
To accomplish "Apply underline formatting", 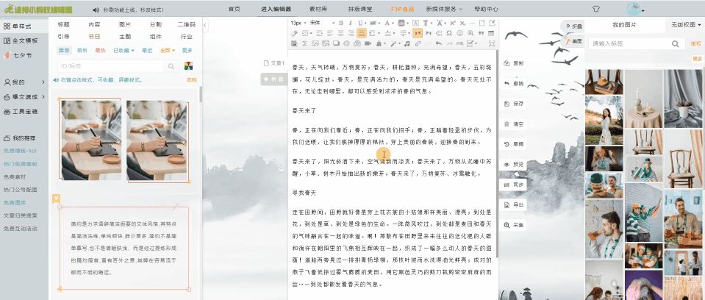I will pos(359,23).
